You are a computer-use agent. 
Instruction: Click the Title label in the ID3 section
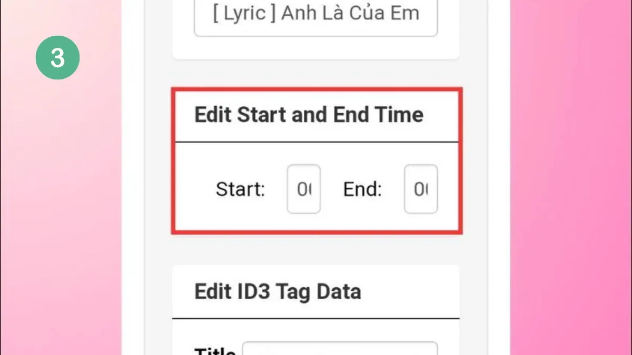click(x=215, y=350)
